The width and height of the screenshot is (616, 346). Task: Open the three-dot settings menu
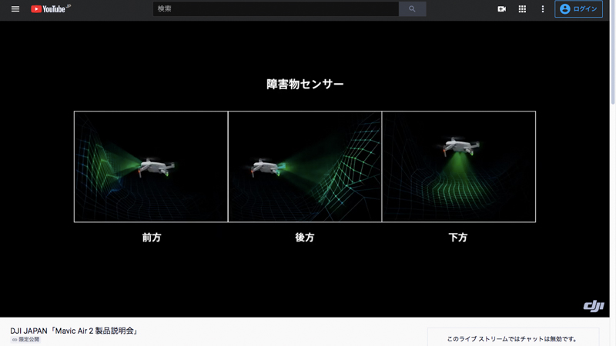(543, 8)
